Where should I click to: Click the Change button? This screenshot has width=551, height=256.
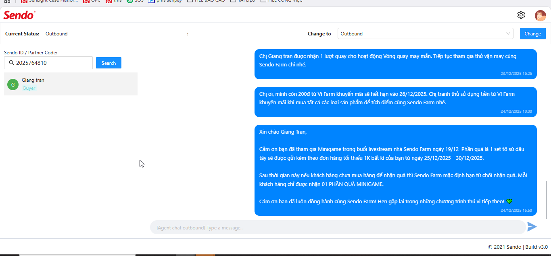[x=532, y=33]
